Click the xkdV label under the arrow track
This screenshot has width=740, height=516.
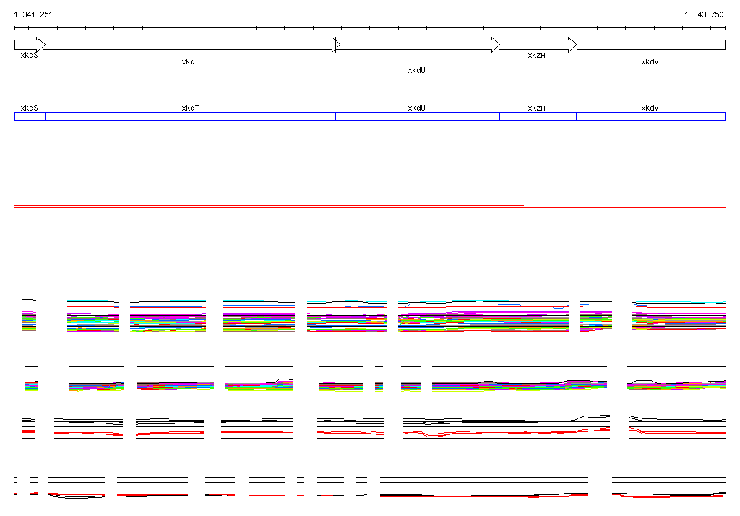click(650, 62)
